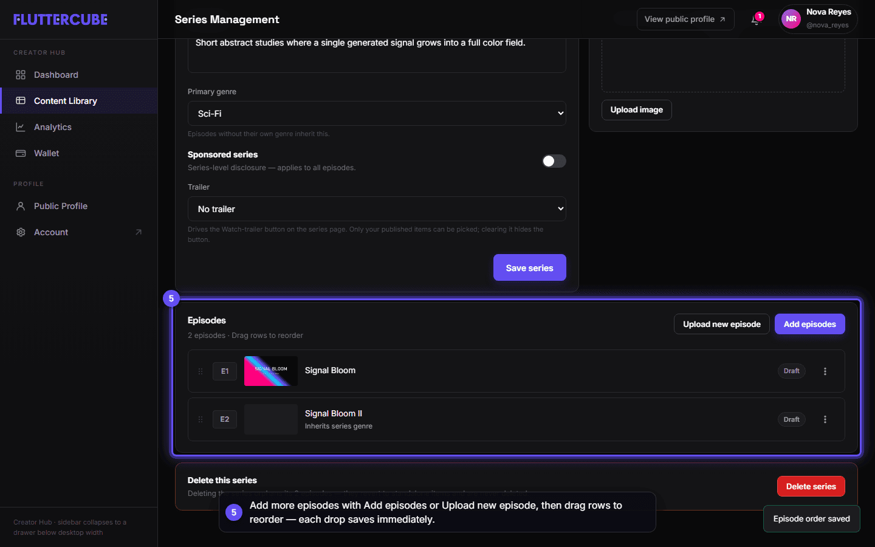
Task: Open the more-options menu for Signal Bloom II
Action: [825, 419]
